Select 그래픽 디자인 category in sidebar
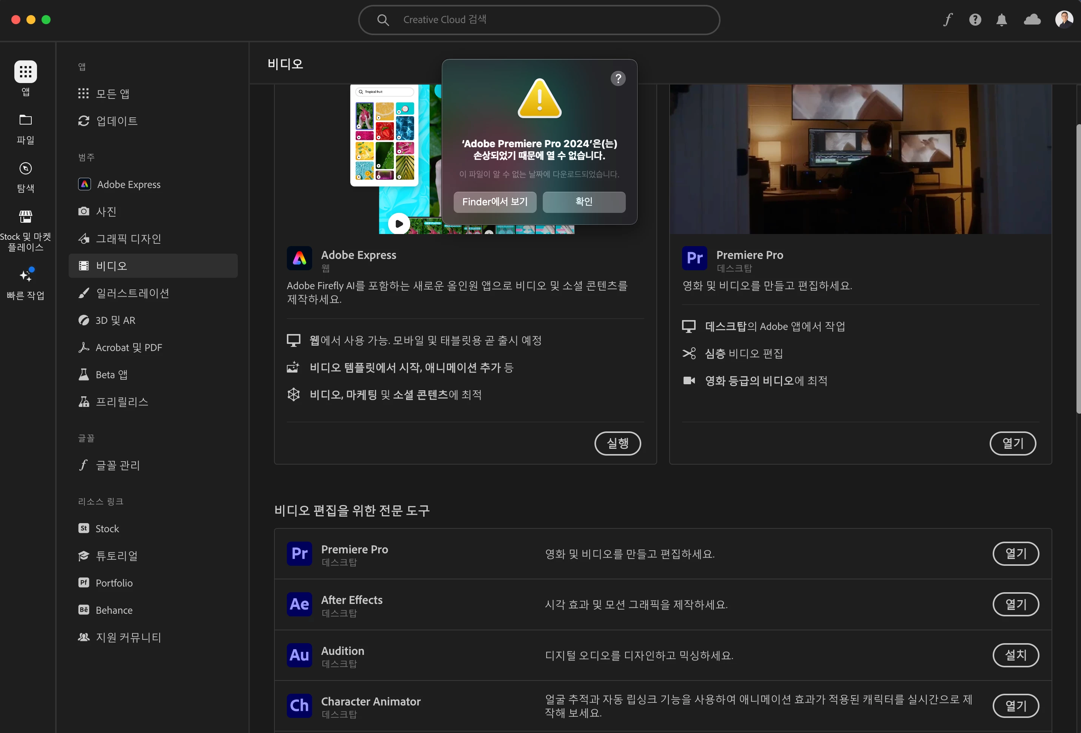 (x=128, y=239)
